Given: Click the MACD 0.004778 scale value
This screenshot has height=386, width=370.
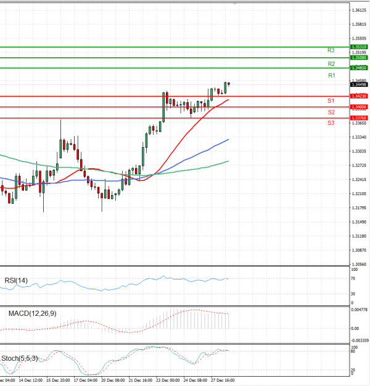Looking at the screenshot, I should (x=360, y=310).
